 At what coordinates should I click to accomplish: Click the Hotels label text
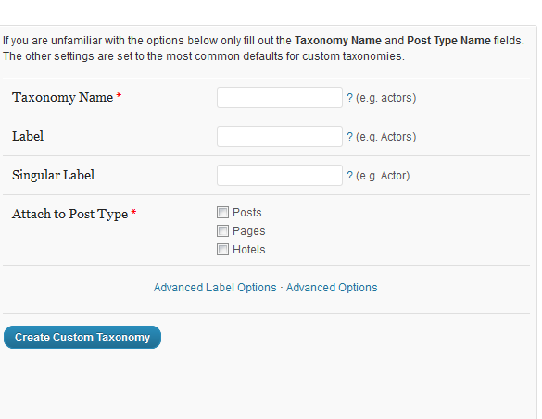249,250
